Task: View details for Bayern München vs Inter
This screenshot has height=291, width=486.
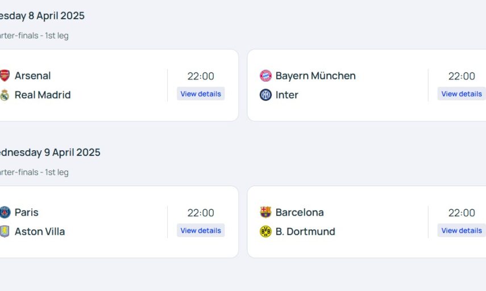Action: pos(461,94)
